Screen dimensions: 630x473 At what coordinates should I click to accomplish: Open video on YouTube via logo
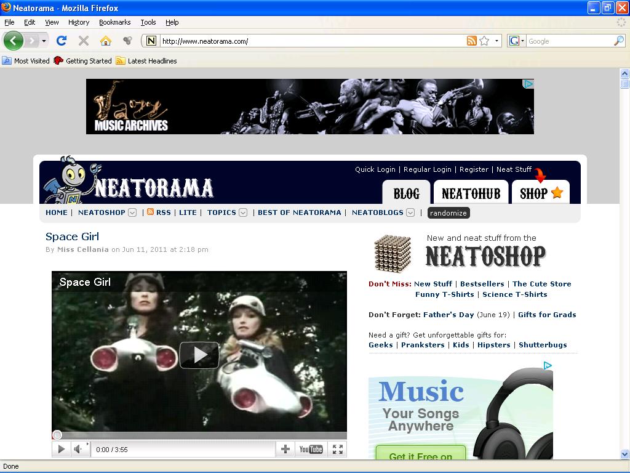click(x=311, y=449)
